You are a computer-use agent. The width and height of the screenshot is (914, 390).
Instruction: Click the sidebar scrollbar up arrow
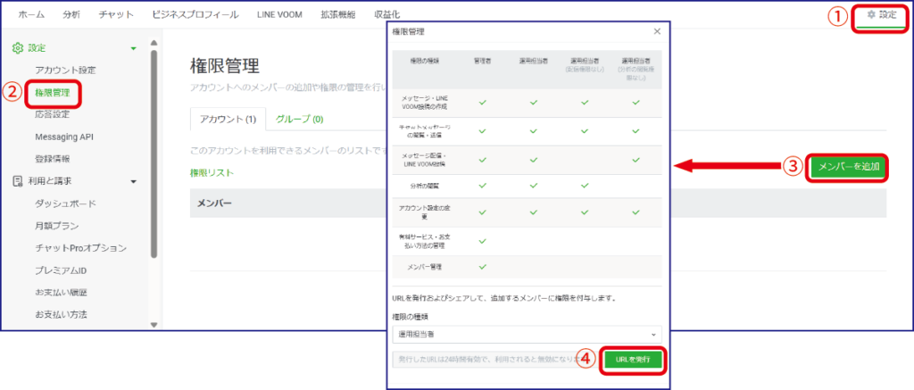154,43
